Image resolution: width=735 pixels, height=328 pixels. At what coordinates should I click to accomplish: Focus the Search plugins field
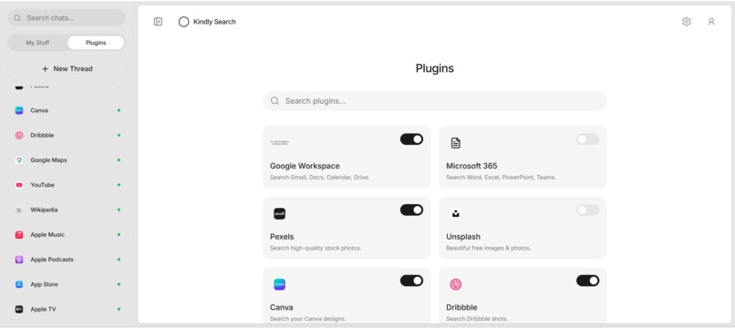[x=435, y=101]
